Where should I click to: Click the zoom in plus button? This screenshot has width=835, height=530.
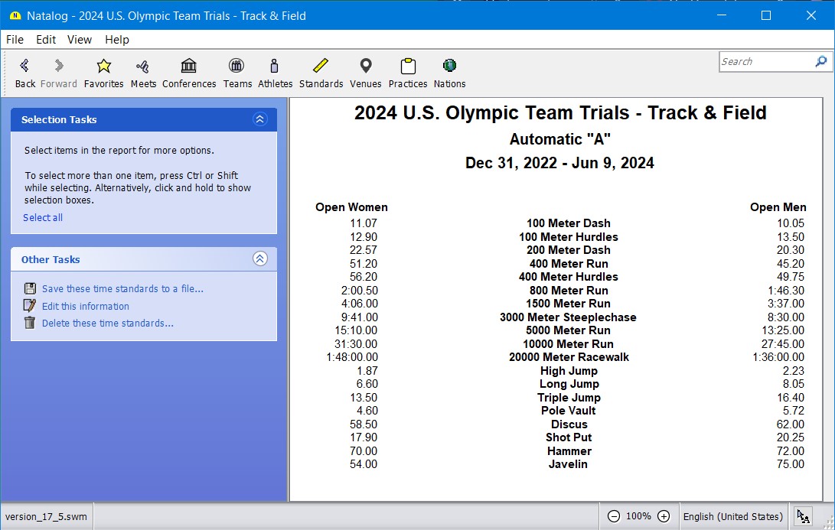(664, 516)
